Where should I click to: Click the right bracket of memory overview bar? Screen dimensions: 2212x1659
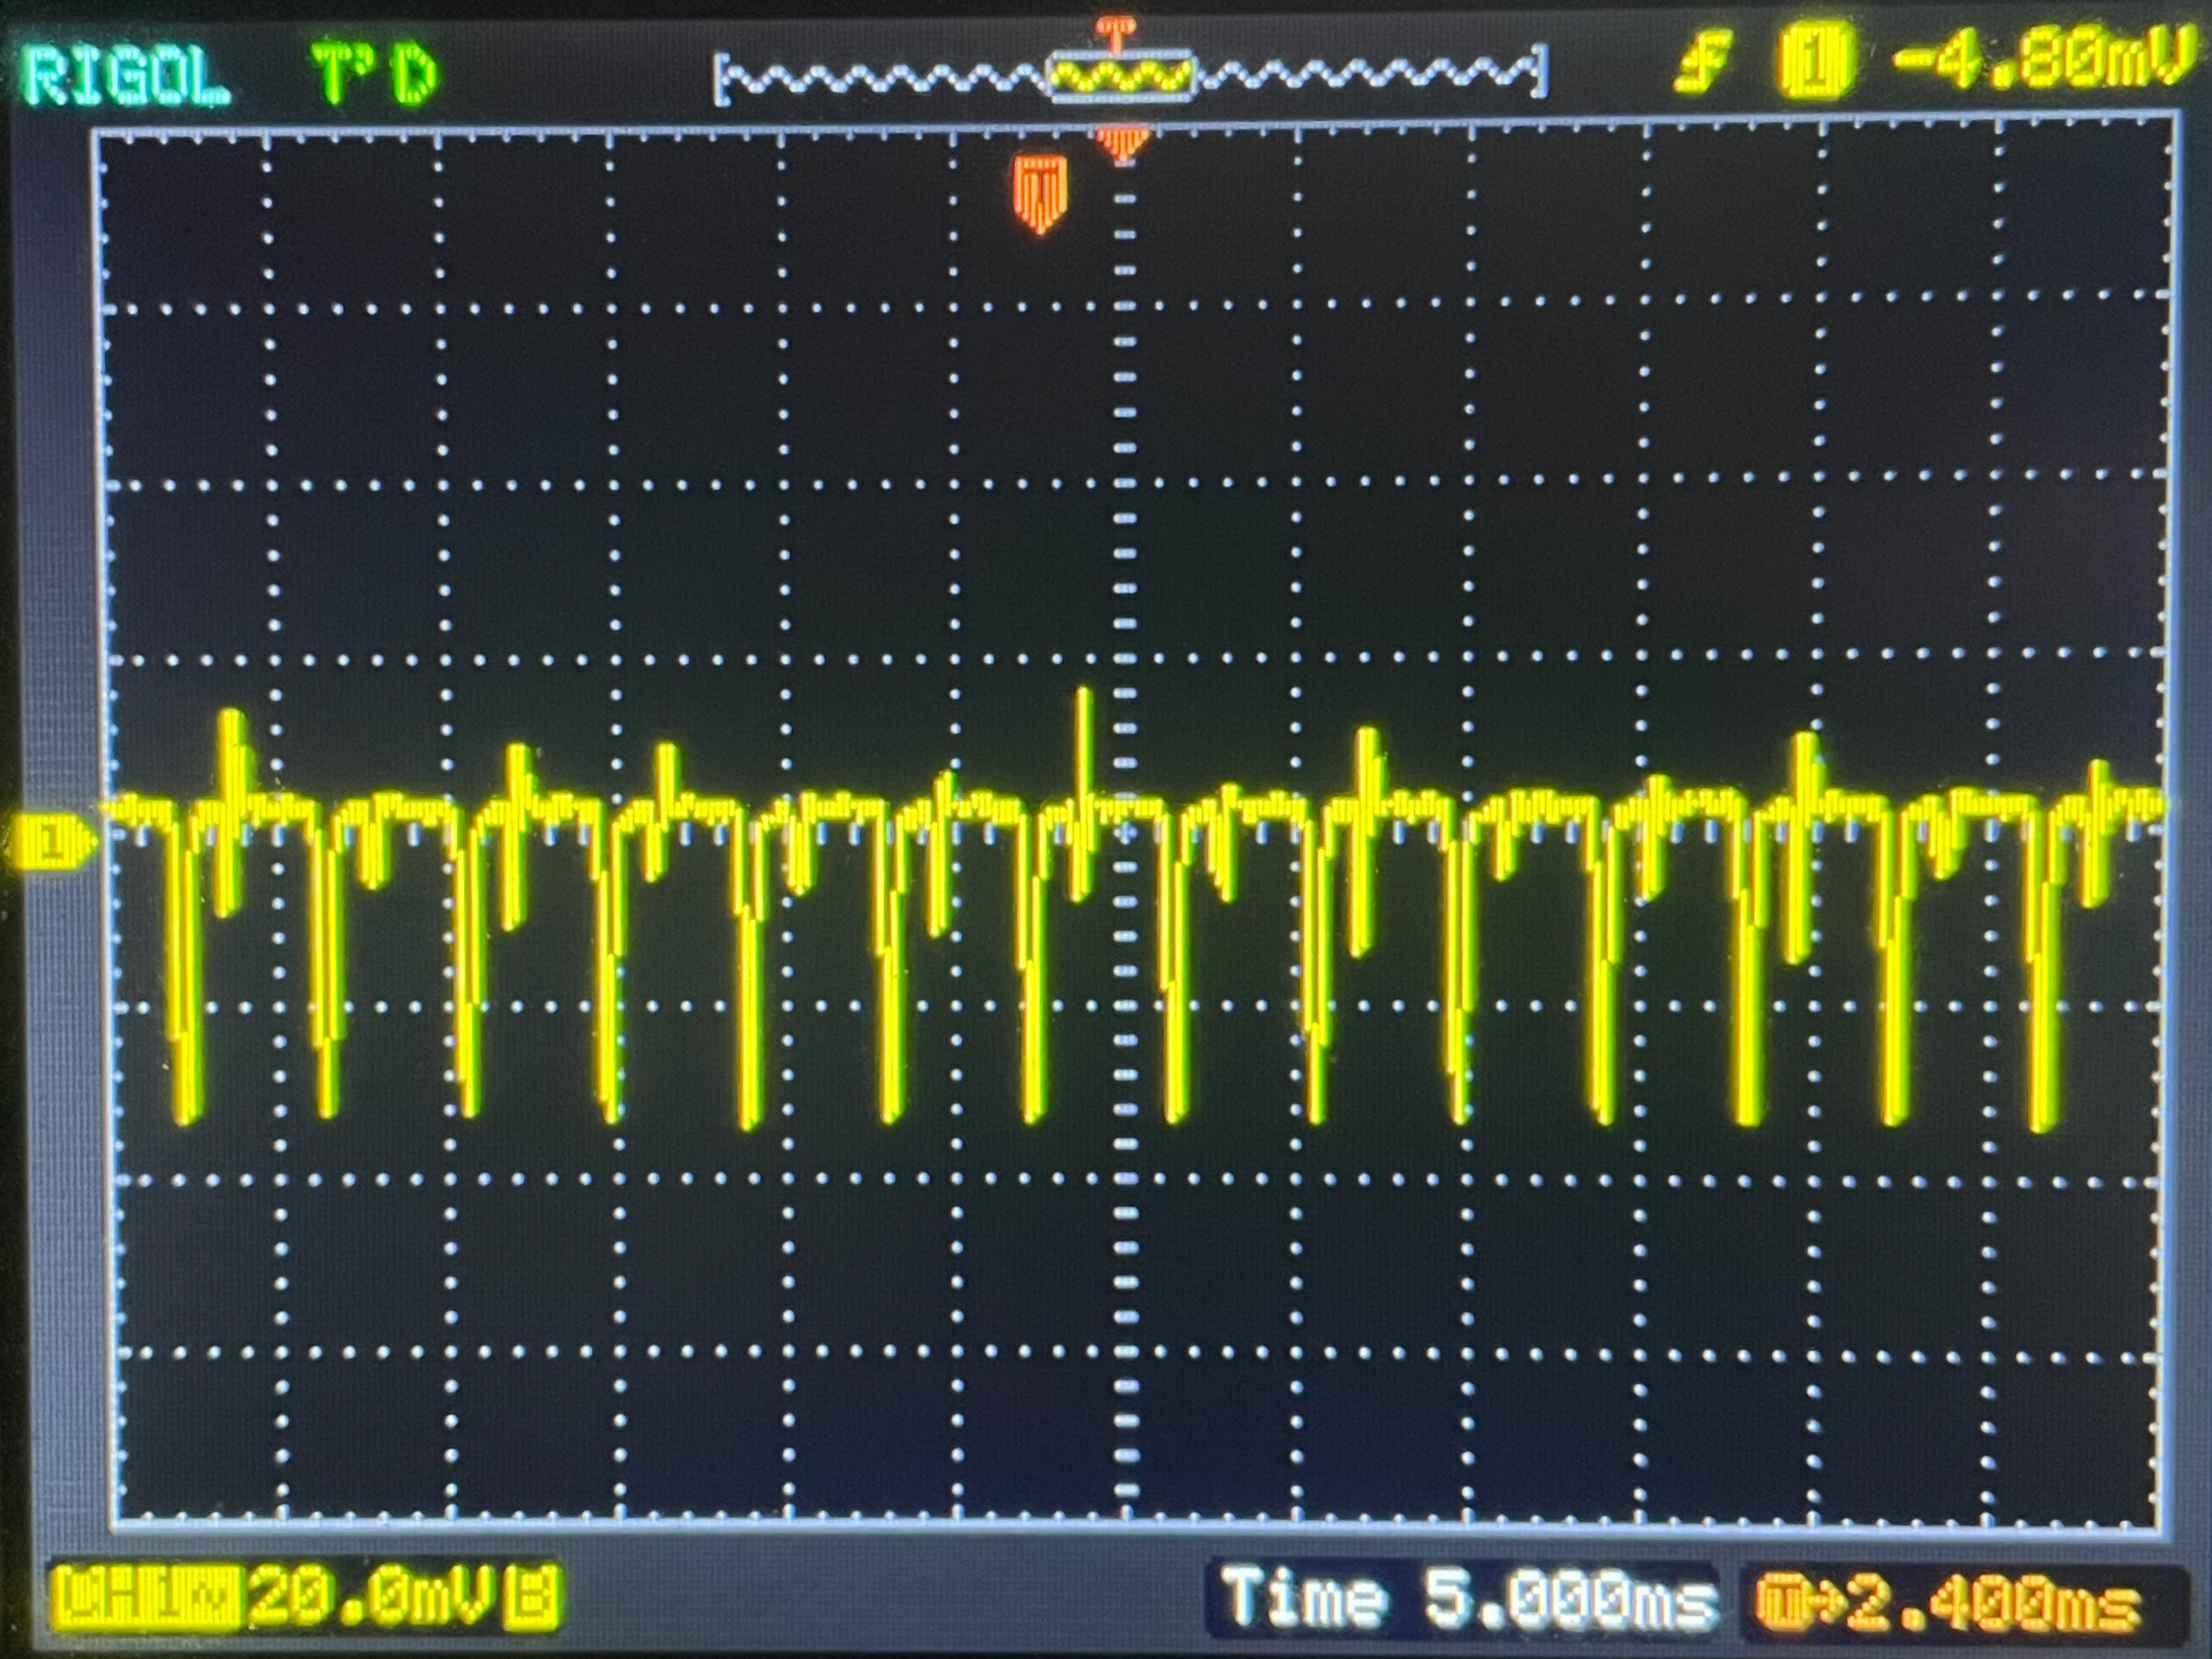(x=1541, y=72)
